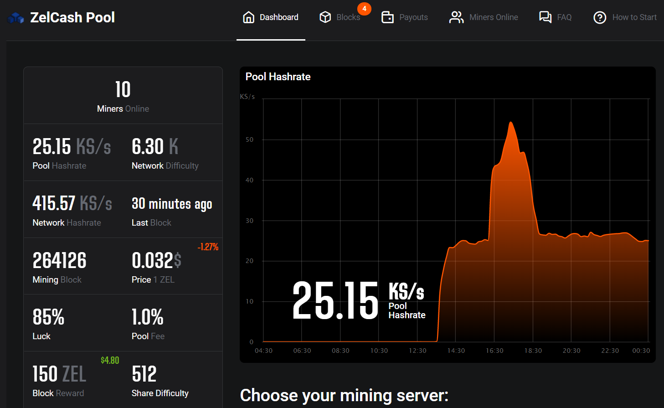Click the 0.032$ price value
Viewport: 664px width, 408px height.
[156, 261]
